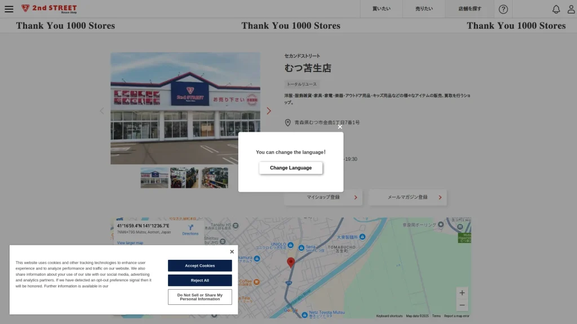Click the store address 青森県むつ市 text
Image resolution: width=577 pixels, height=324 pixels.
tap(327, 123)
